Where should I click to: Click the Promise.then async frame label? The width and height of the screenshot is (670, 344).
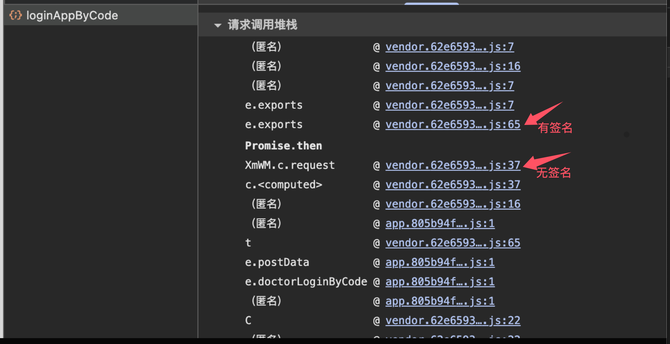tap(283, 146)
